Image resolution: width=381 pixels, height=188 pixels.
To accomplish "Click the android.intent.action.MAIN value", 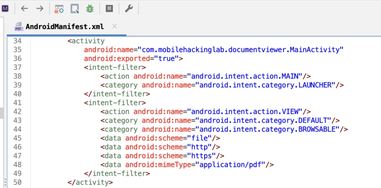I will point(244,76).
